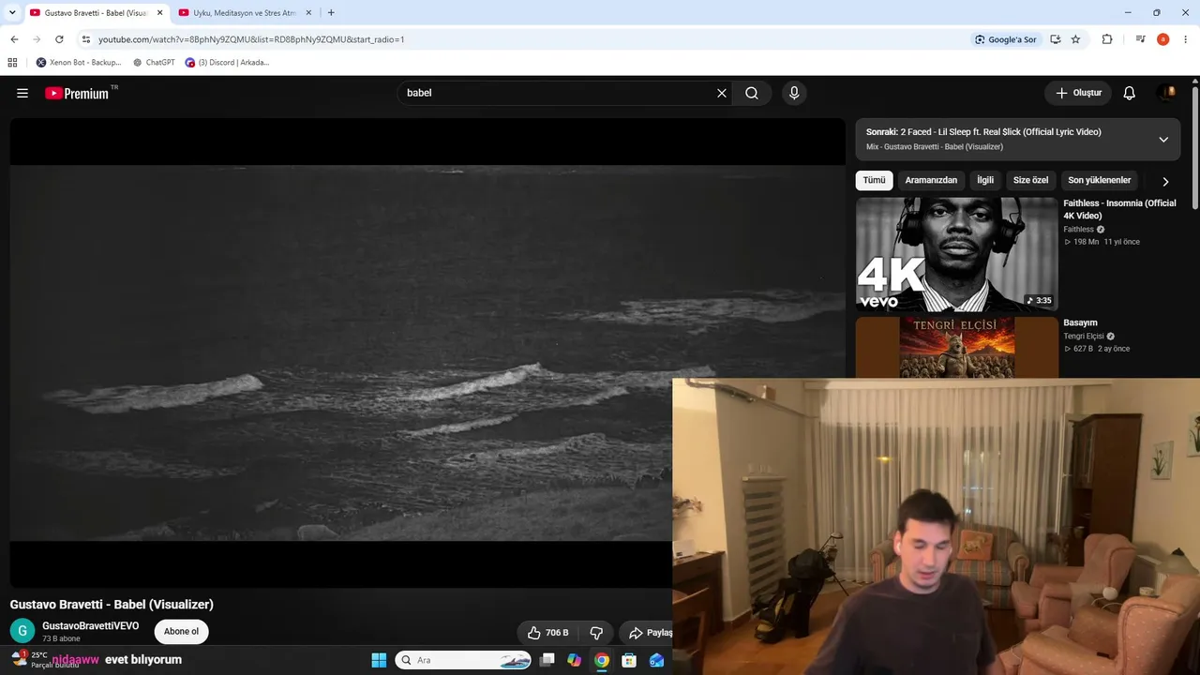Select the Aramanızdan filter chip
Image resolution: width=1200 pixels, height=675 pixels.
[931, 180]
